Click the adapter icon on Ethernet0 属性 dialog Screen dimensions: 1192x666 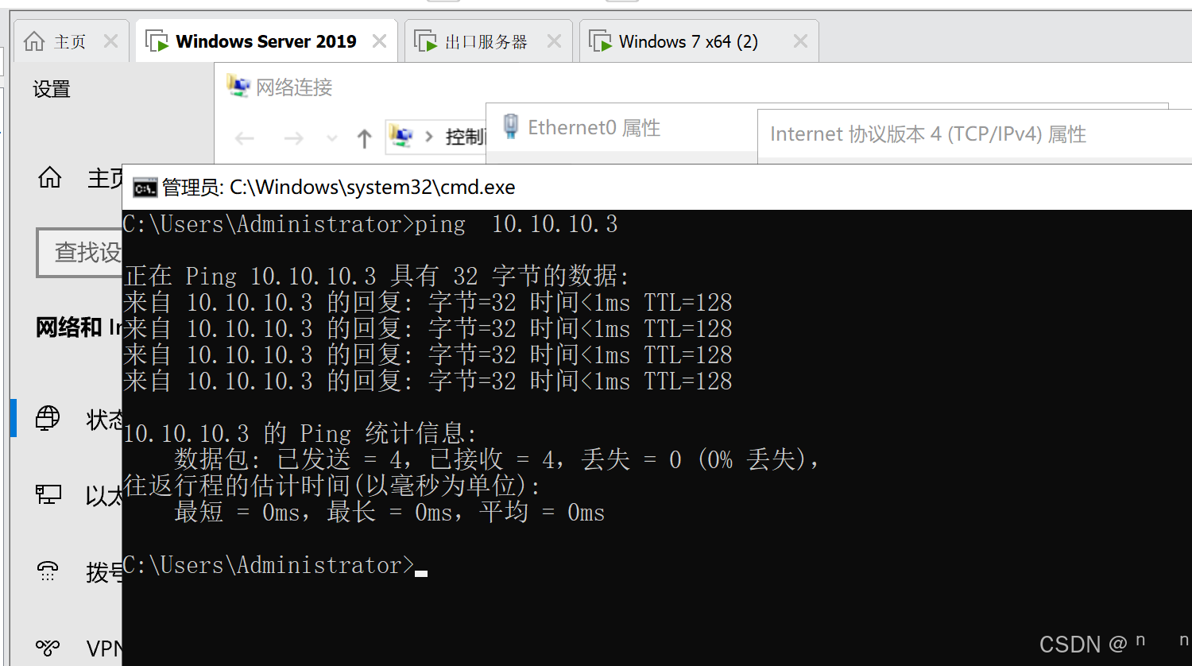pos(509,126)
